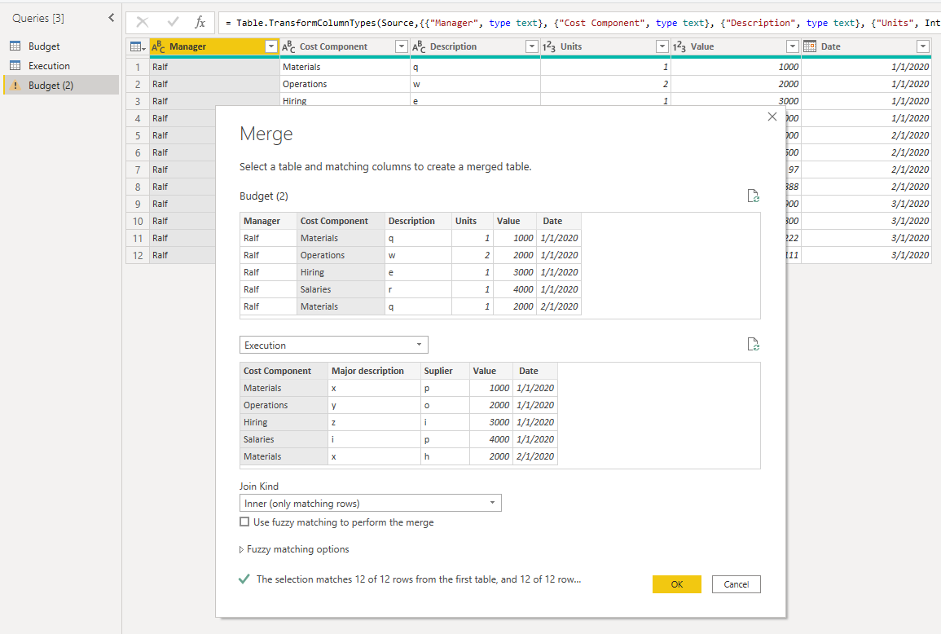Select Cost Component column in Execution preview

point(284,371)
